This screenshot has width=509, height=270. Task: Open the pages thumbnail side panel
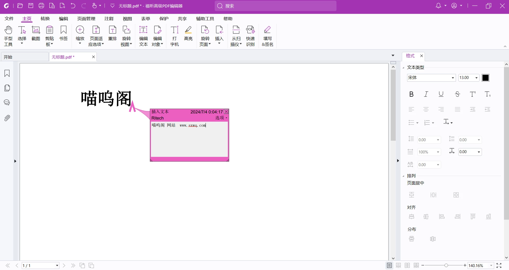pyautogui.click(x=7, y=88)
